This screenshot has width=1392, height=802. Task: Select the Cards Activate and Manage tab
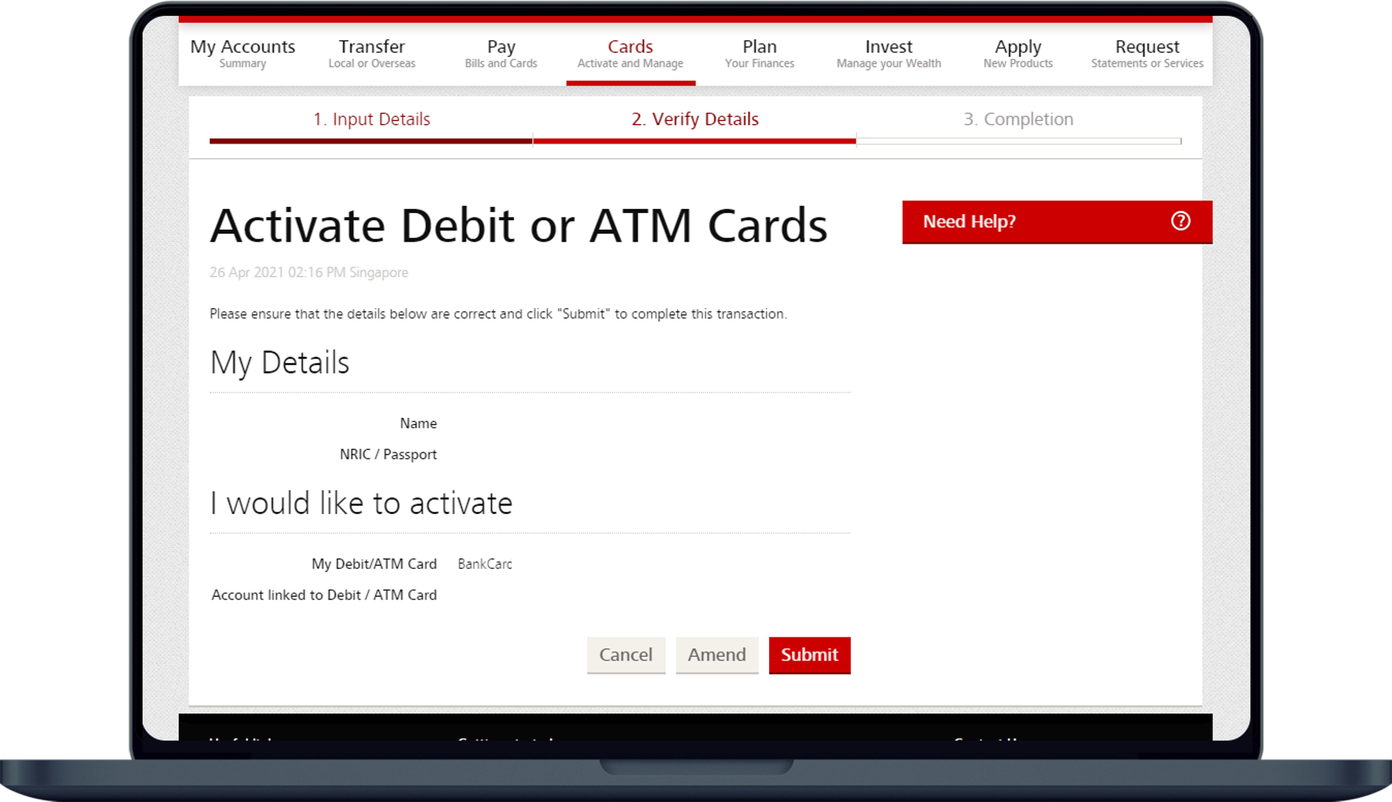pos(630,53)
